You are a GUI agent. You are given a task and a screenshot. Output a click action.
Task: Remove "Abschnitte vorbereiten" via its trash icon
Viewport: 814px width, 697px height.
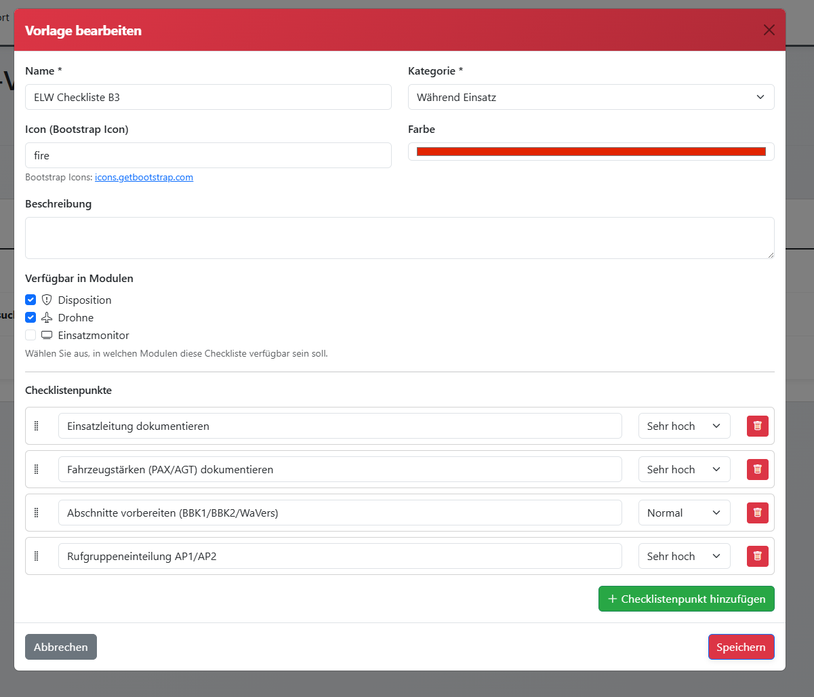coord(757,513)
